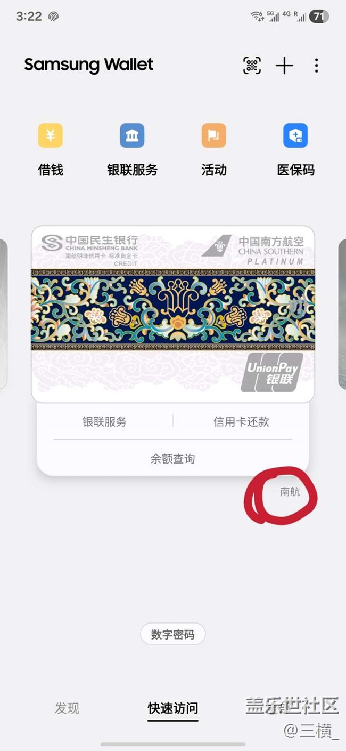The width and height of the screenshot is (346, 751).
Task: Show the previous card peeking at left
Action: pyautogui.click(x=3, y=314)
